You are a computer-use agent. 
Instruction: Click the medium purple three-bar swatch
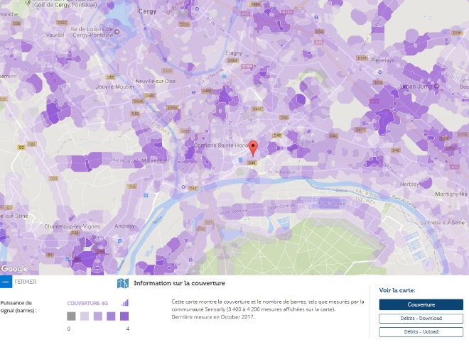click(x=111, y=316)
